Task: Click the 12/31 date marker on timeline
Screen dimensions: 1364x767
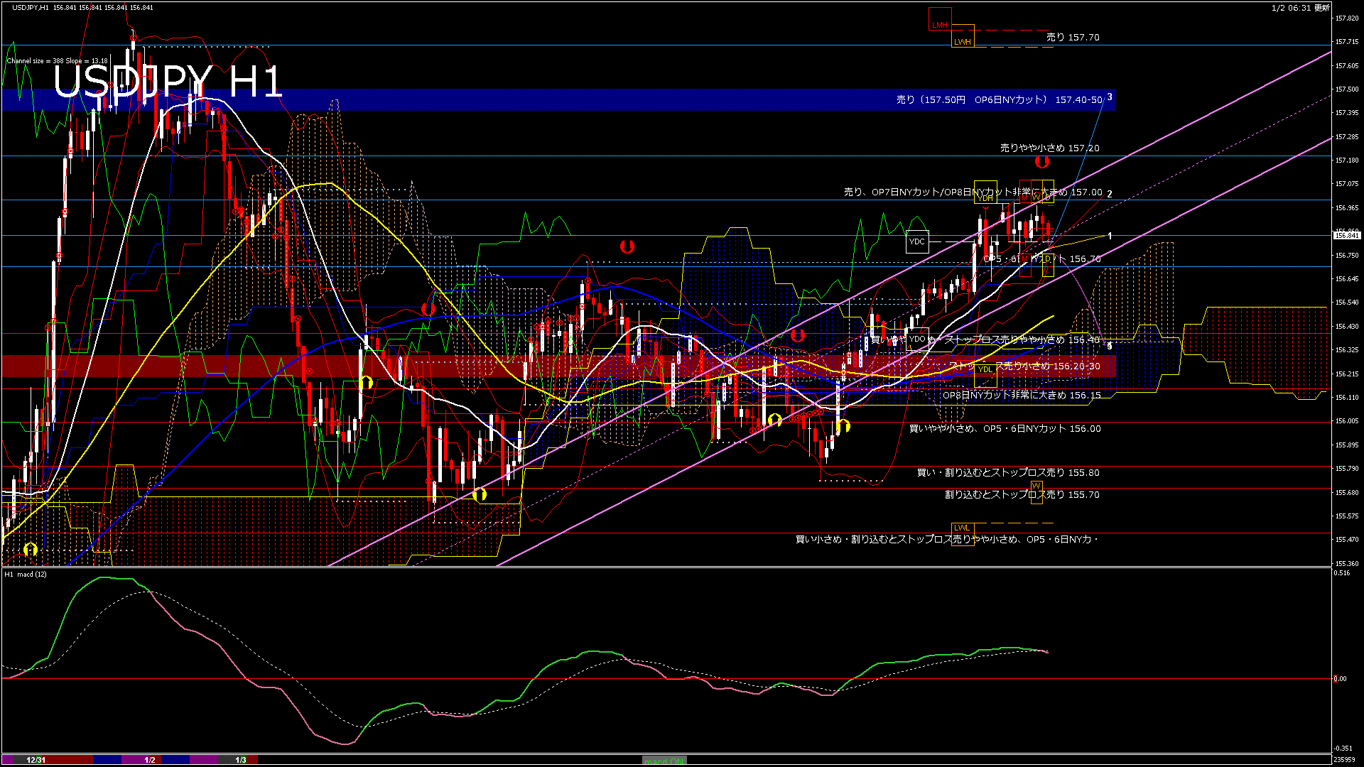Action: [36, 760]
